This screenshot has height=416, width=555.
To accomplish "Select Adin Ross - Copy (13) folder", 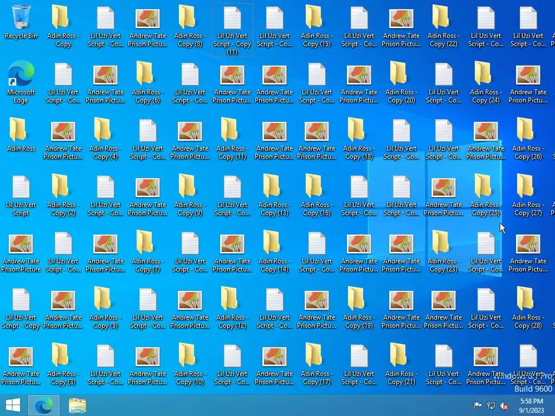I will tap(274, 195).
